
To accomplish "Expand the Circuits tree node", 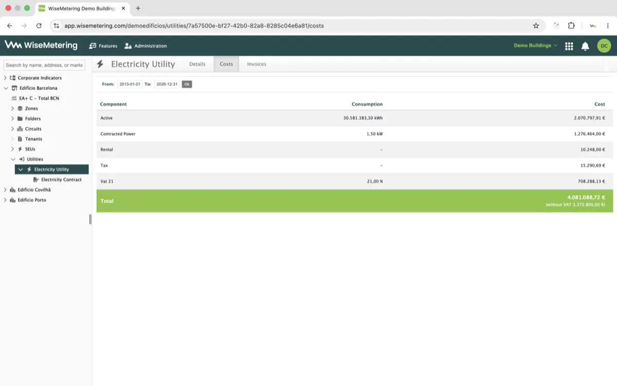I will [x=12, y=129].
